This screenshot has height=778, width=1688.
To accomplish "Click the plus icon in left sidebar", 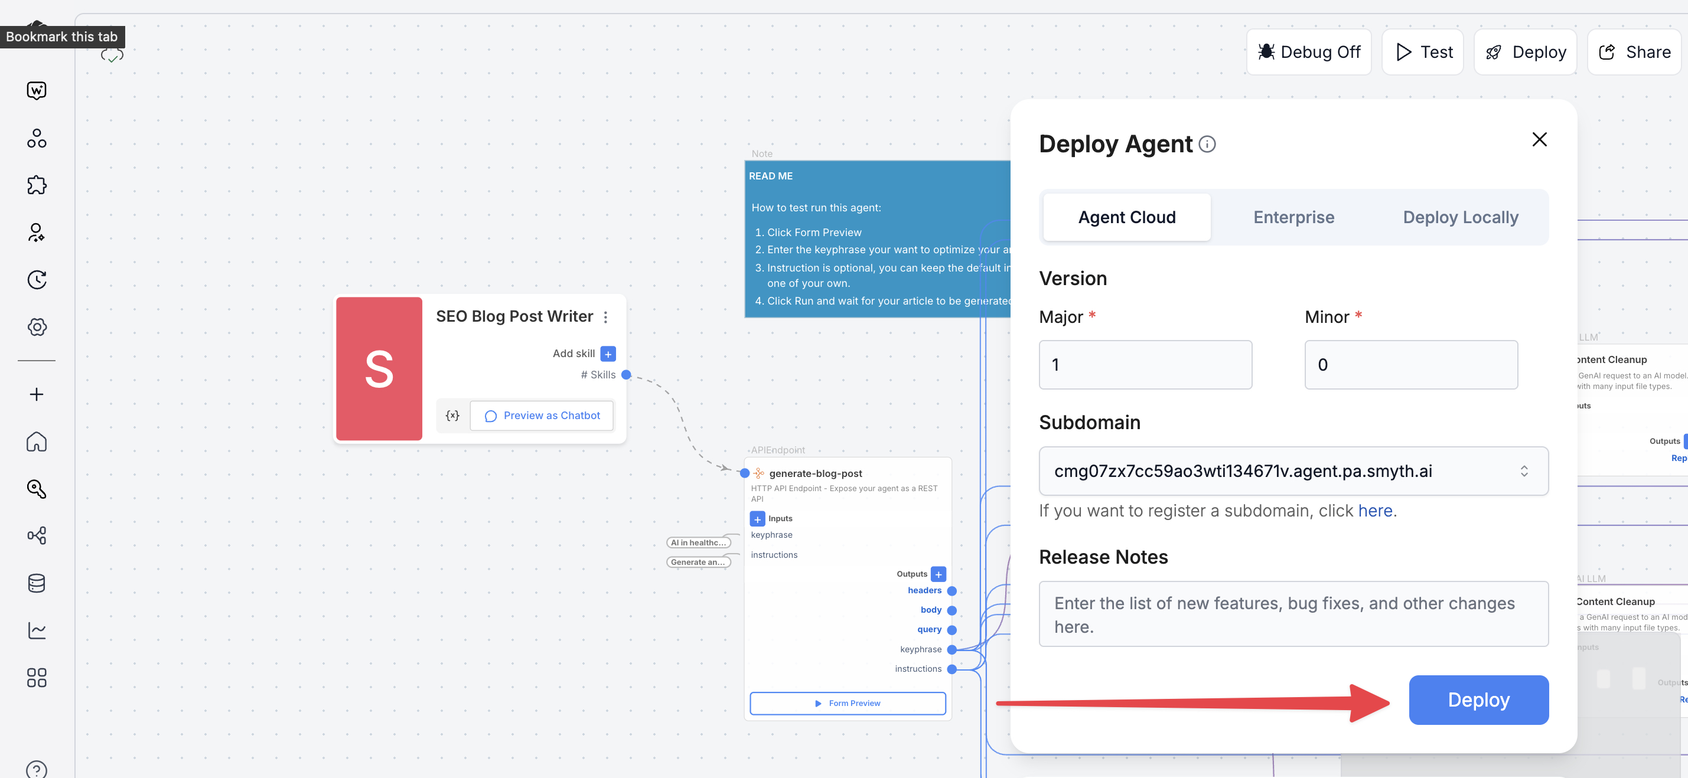I will click(x=37, y=394).
